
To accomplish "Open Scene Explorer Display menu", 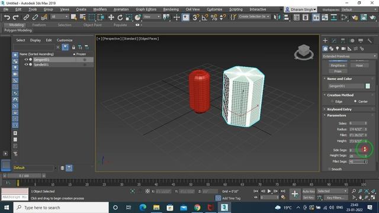I will pyautogui.click(x=36, y=40).
